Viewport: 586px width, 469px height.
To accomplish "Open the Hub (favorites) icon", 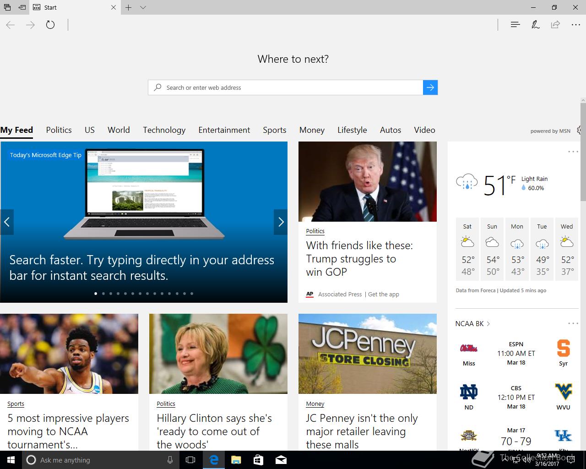I will coord(515,25).
